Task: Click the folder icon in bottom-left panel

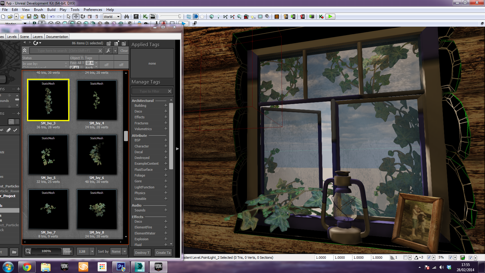Action: tap(14, 252)
